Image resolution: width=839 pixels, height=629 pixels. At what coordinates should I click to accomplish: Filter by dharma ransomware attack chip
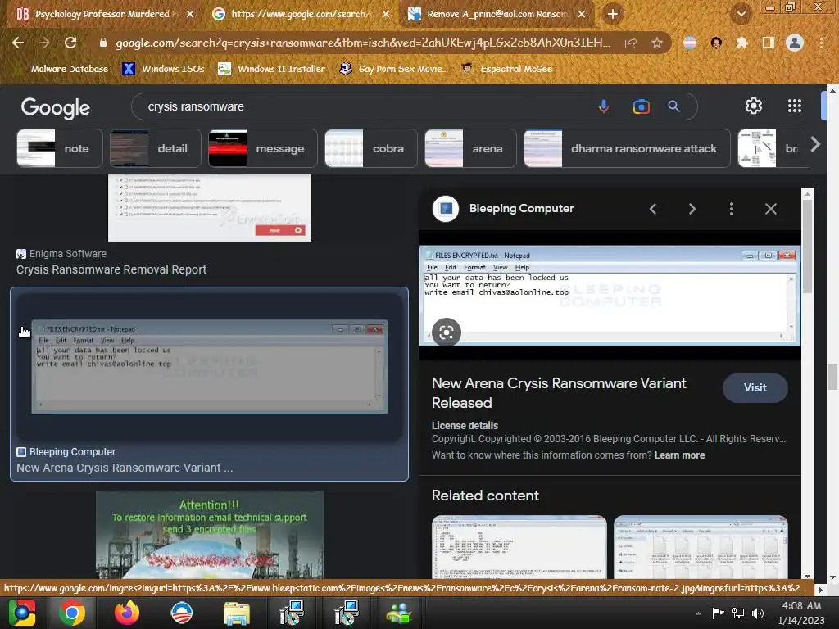627,148
